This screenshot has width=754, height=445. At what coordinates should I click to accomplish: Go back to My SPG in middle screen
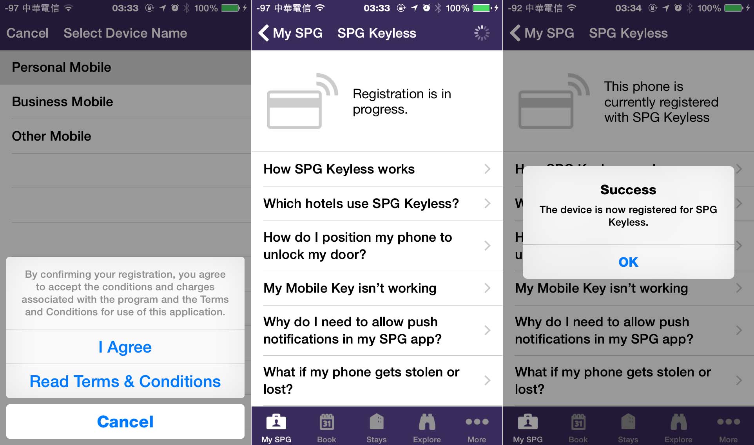(290, 33)
